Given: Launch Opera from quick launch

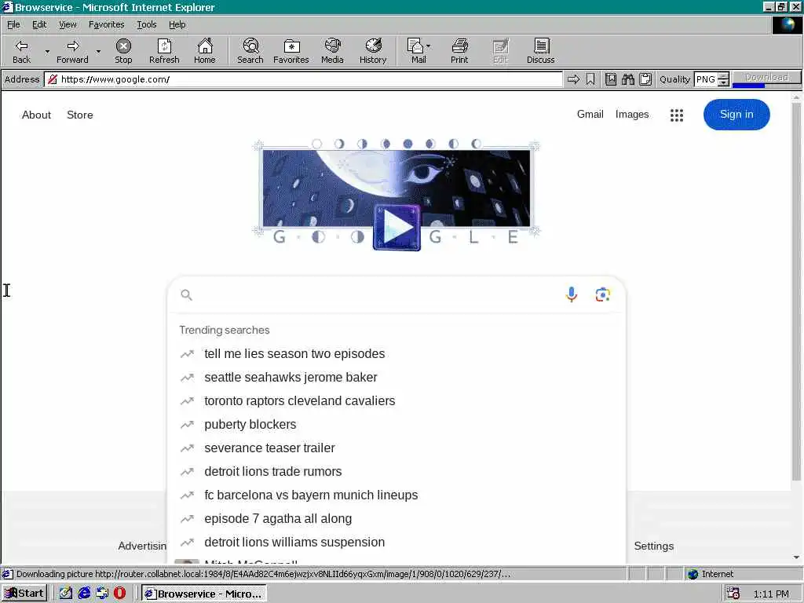Looking at the screenshot, I should (119, 594).
